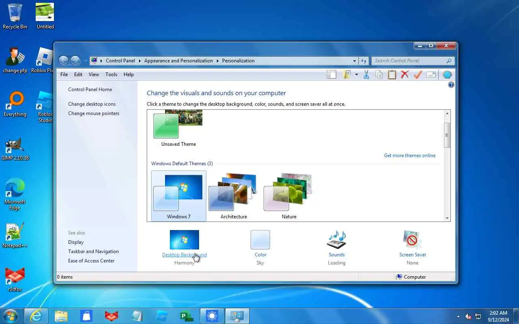
Task: Click the red X Delete icon
Action: tap(405, 75)
